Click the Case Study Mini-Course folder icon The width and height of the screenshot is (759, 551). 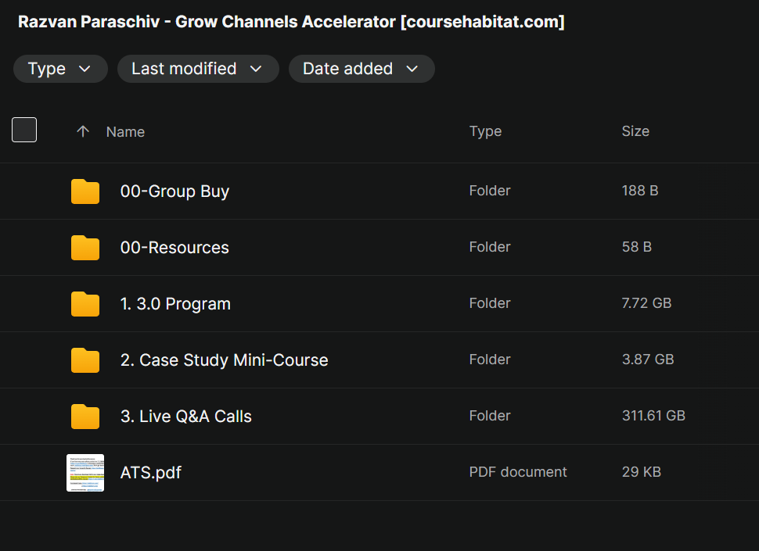[x=85, y=360]
